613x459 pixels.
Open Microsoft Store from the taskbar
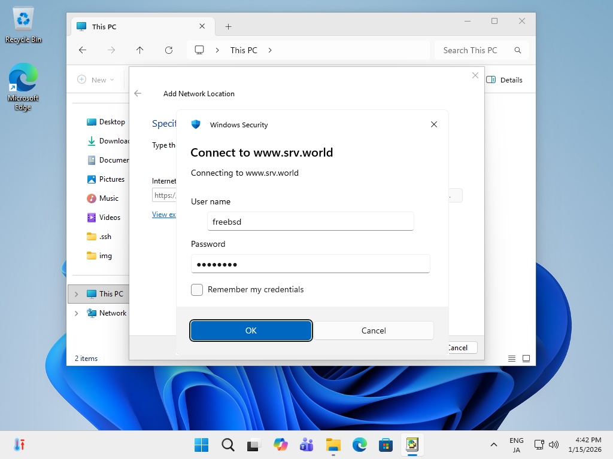(386, 445)
